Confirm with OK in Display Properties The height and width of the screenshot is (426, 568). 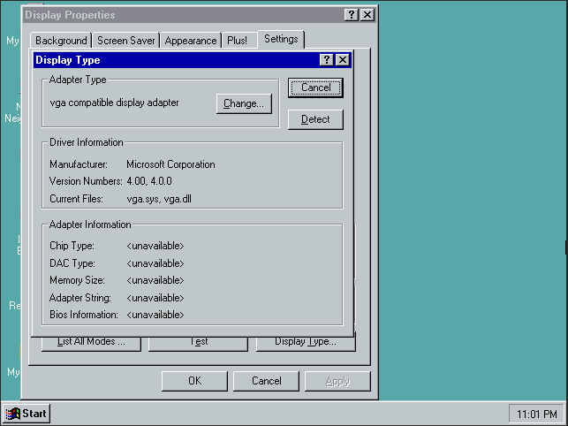tap(194, 381)
